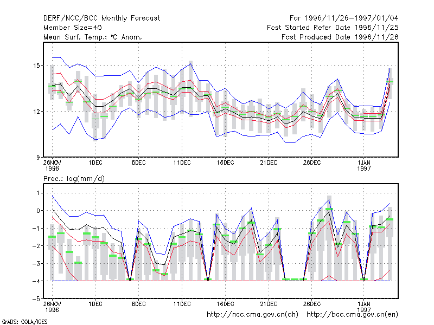This screenshot has height=325, width=434.
Task: Open the bcc.cma.gov.cn(en) link
Action: pyautogui.click(x=352, y=315)
